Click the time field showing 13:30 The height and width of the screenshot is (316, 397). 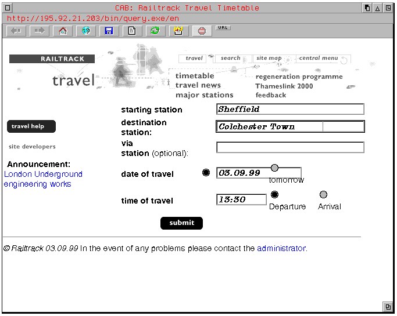click(x=241, y=199)
